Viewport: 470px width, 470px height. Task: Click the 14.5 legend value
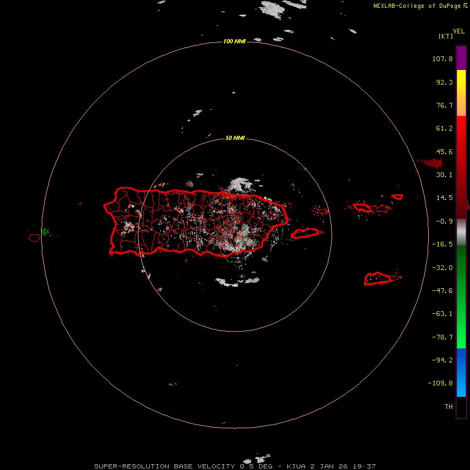point(444,198)
